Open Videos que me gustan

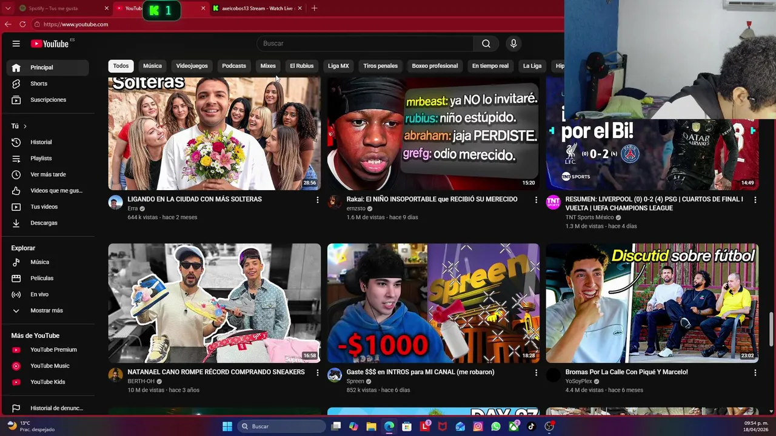47,191
